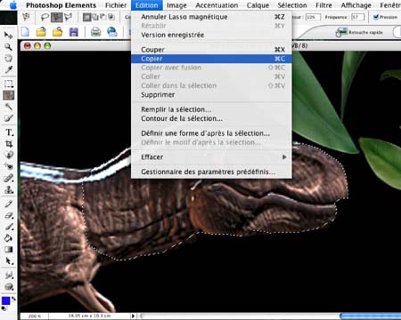Select the Hand tool

coord(9,58)
